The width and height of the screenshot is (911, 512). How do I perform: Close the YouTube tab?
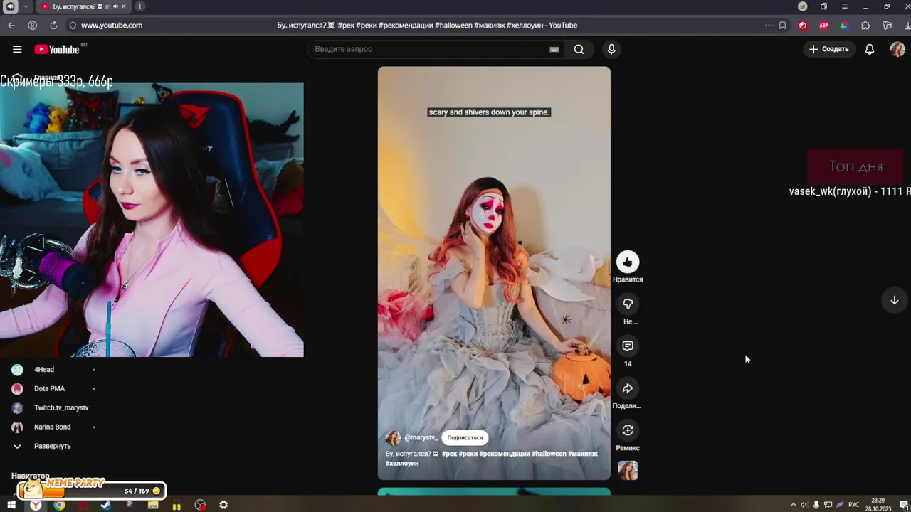tap(125, 6)
